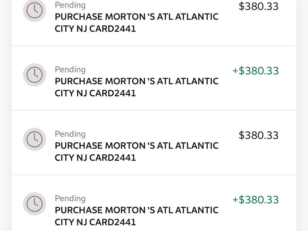The image size is (308, 231).
Task: Open PURCHASE MORTON'S text in third row
Action: click(137, 146)
